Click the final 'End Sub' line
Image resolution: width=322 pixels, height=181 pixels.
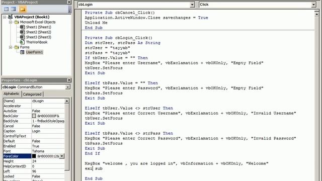pos(94,178)
